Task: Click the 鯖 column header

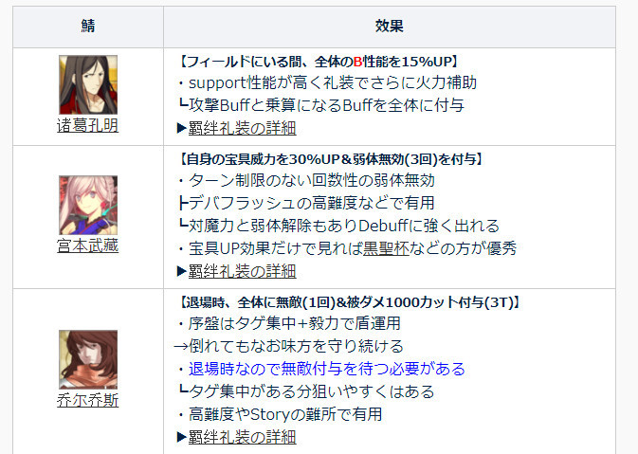Action: pyautogui.click(x=88, y=27)
